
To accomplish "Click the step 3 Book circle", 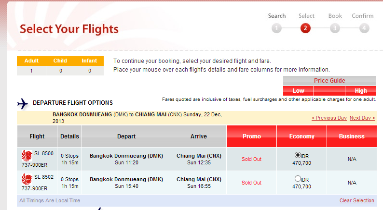I will point(335,28).
